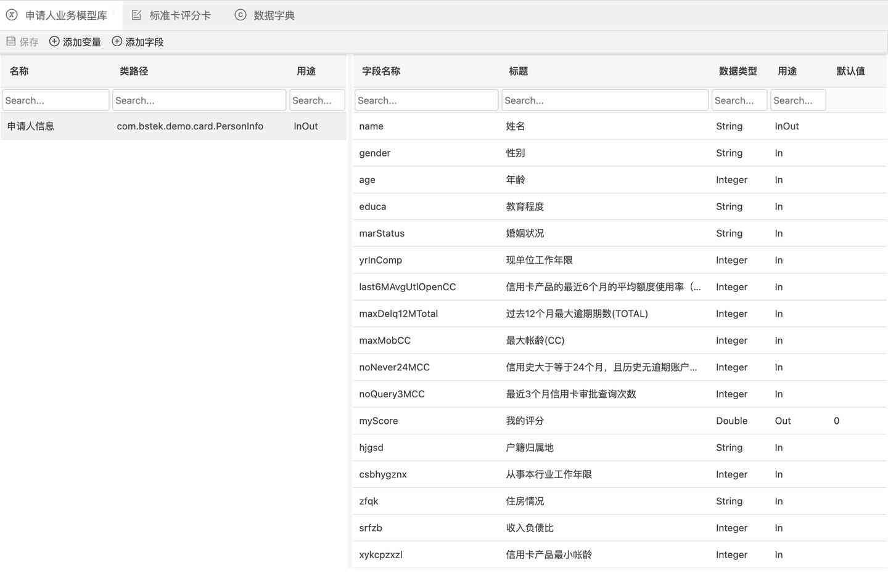The image size is (888, 576).
Task: Click the 数据类型 filter search box
Action: click(x=739, y=100)
